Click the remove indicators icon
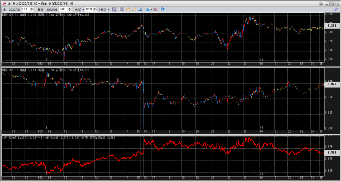341x182 pixels. click(x=156, y=9)
